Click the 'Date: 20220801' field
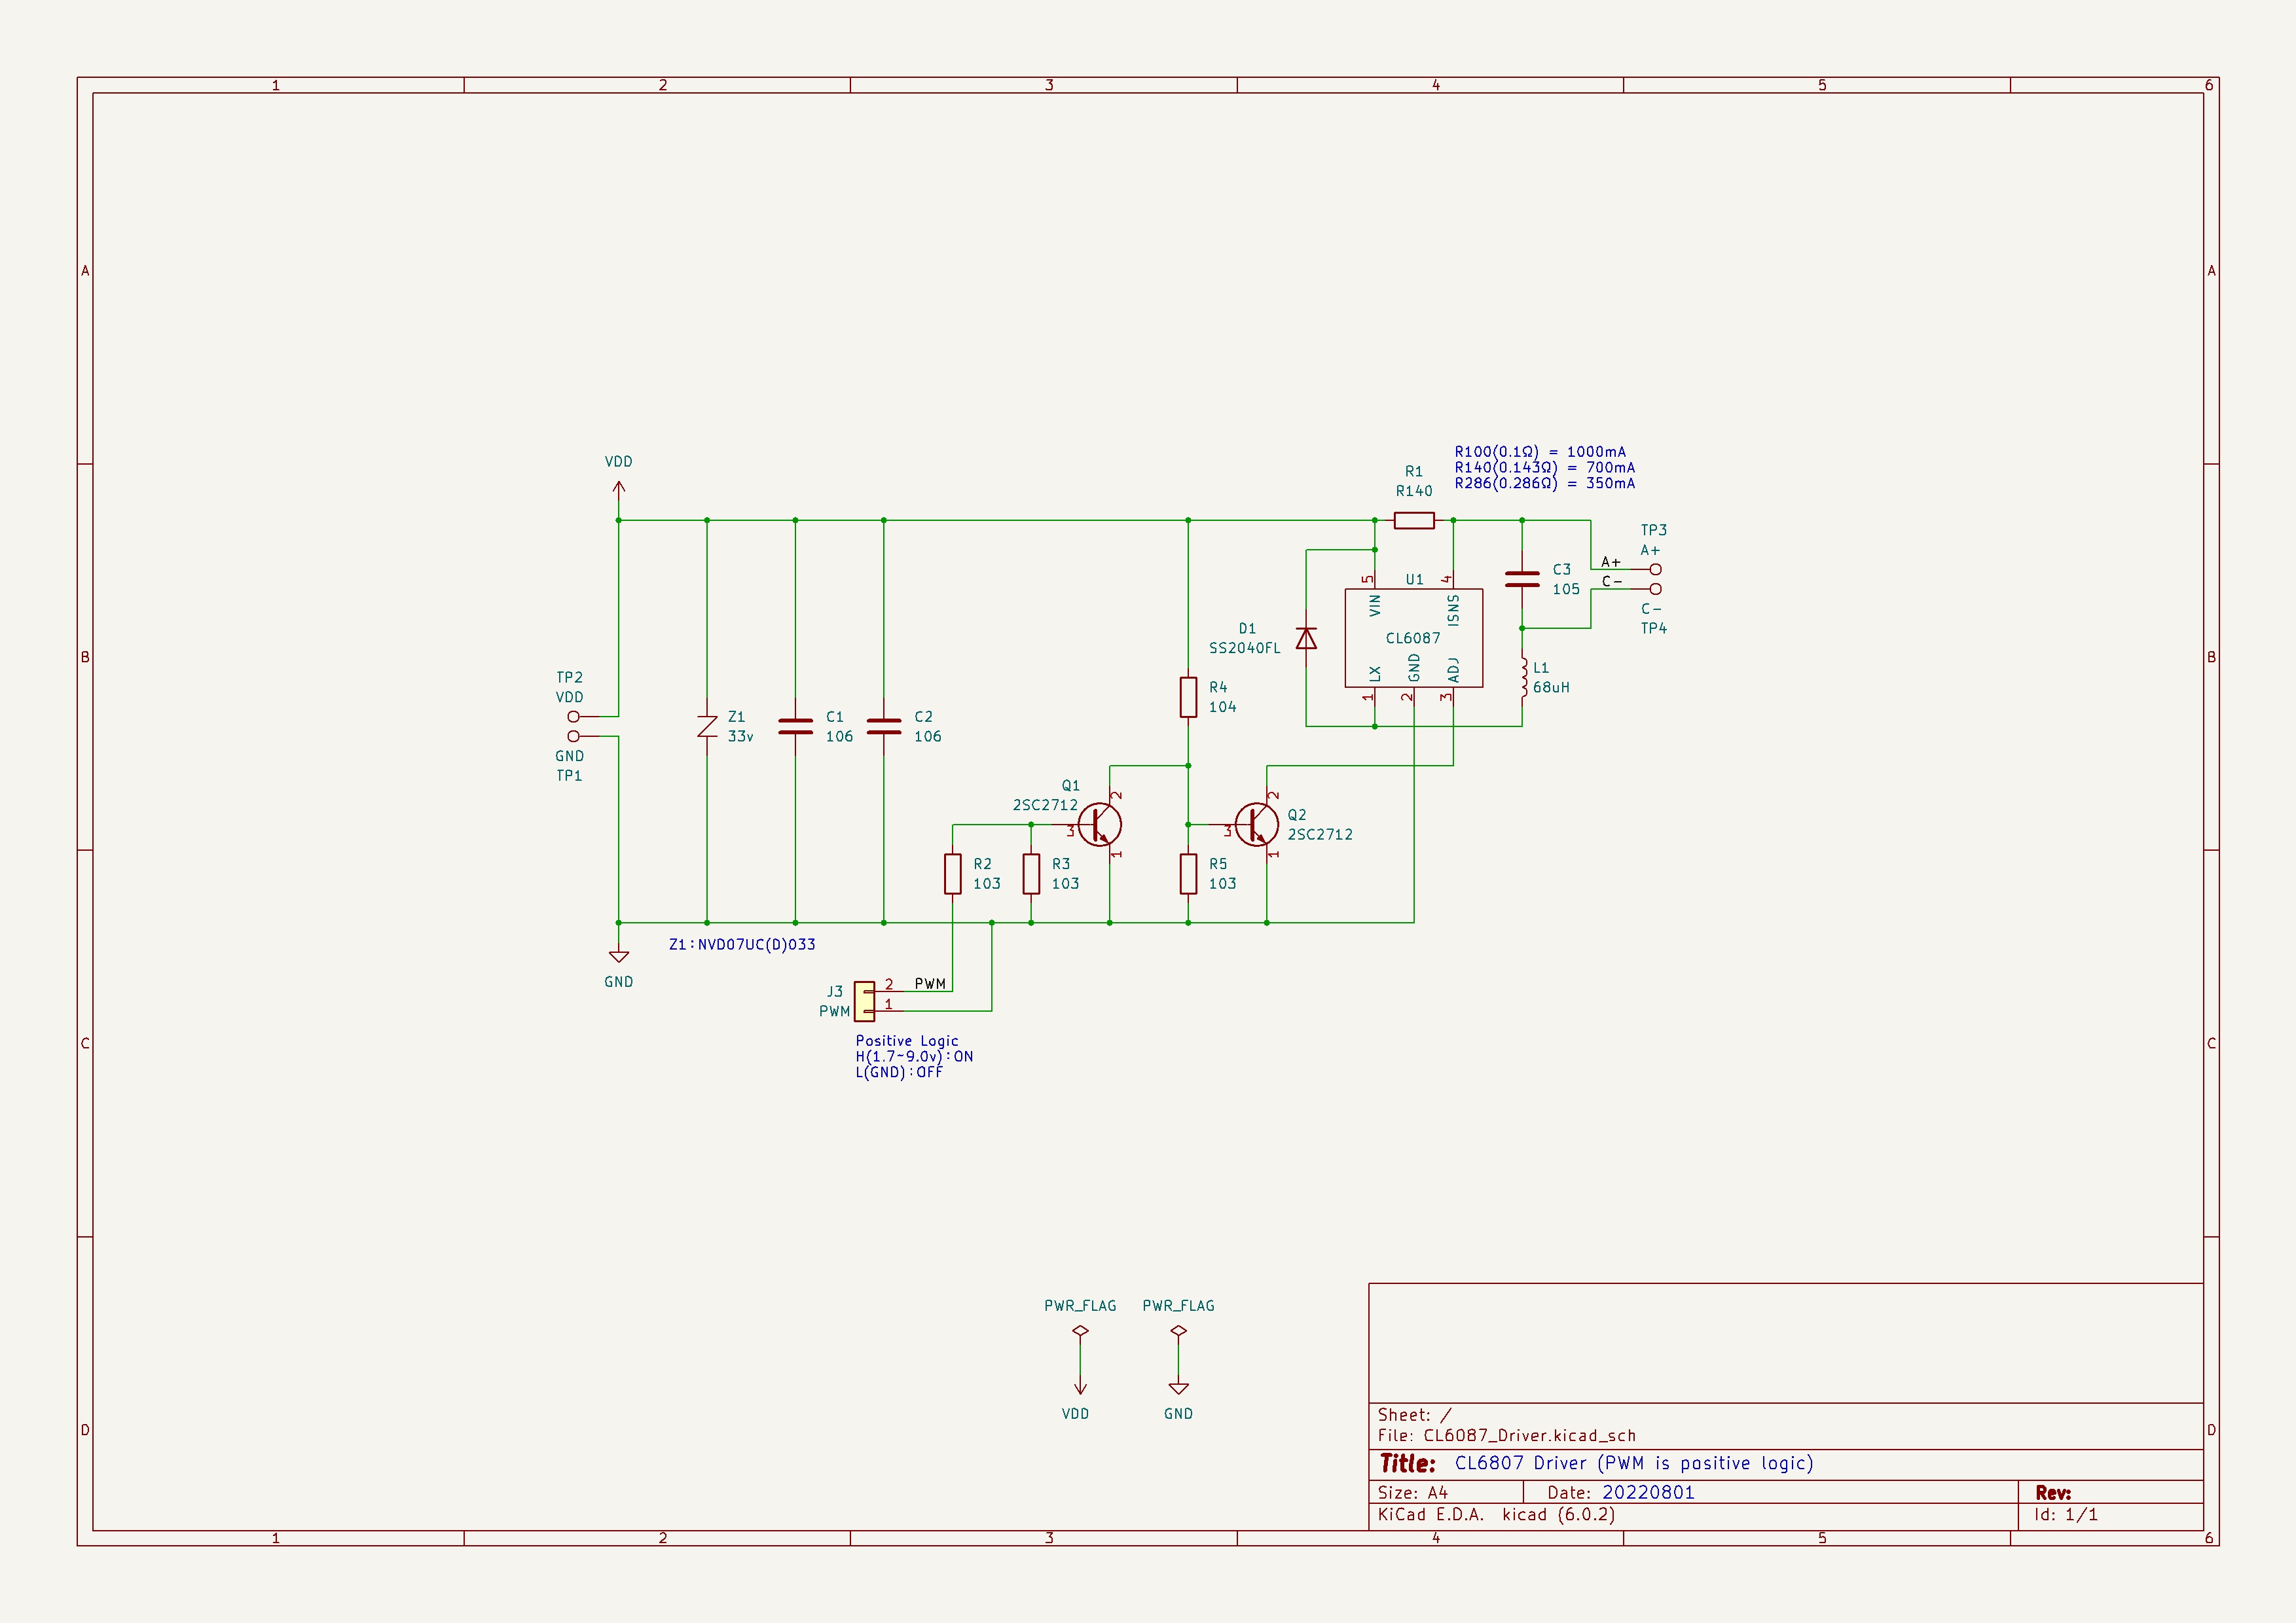The height and width of the screenshot is (1623, 2296). (1621, 1493)
